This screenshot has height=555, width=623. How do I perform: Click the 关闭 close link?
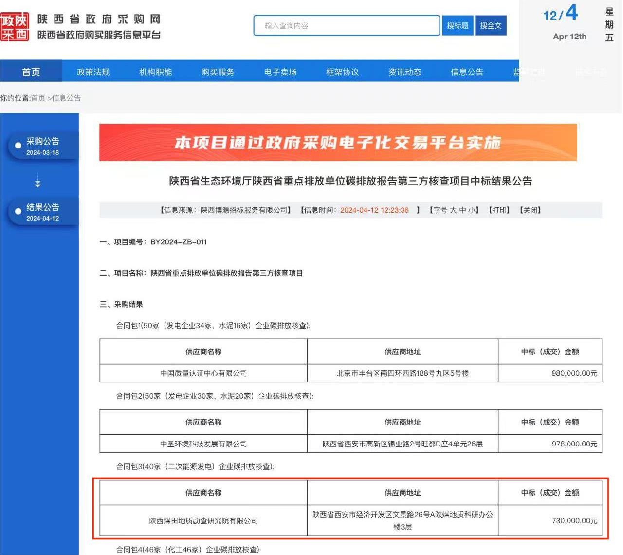click(x=531, y=210)
